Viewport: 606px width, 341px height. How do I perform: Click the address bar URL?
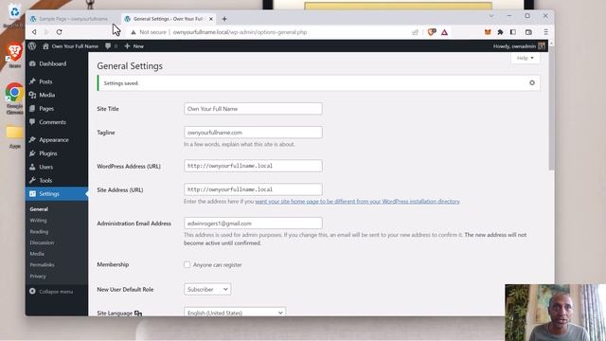pyautogui.click(x=240, y=32)
